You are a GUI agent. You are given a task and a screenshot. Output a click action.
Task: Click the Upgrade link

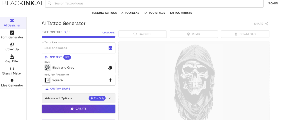(x=108, y=33)
